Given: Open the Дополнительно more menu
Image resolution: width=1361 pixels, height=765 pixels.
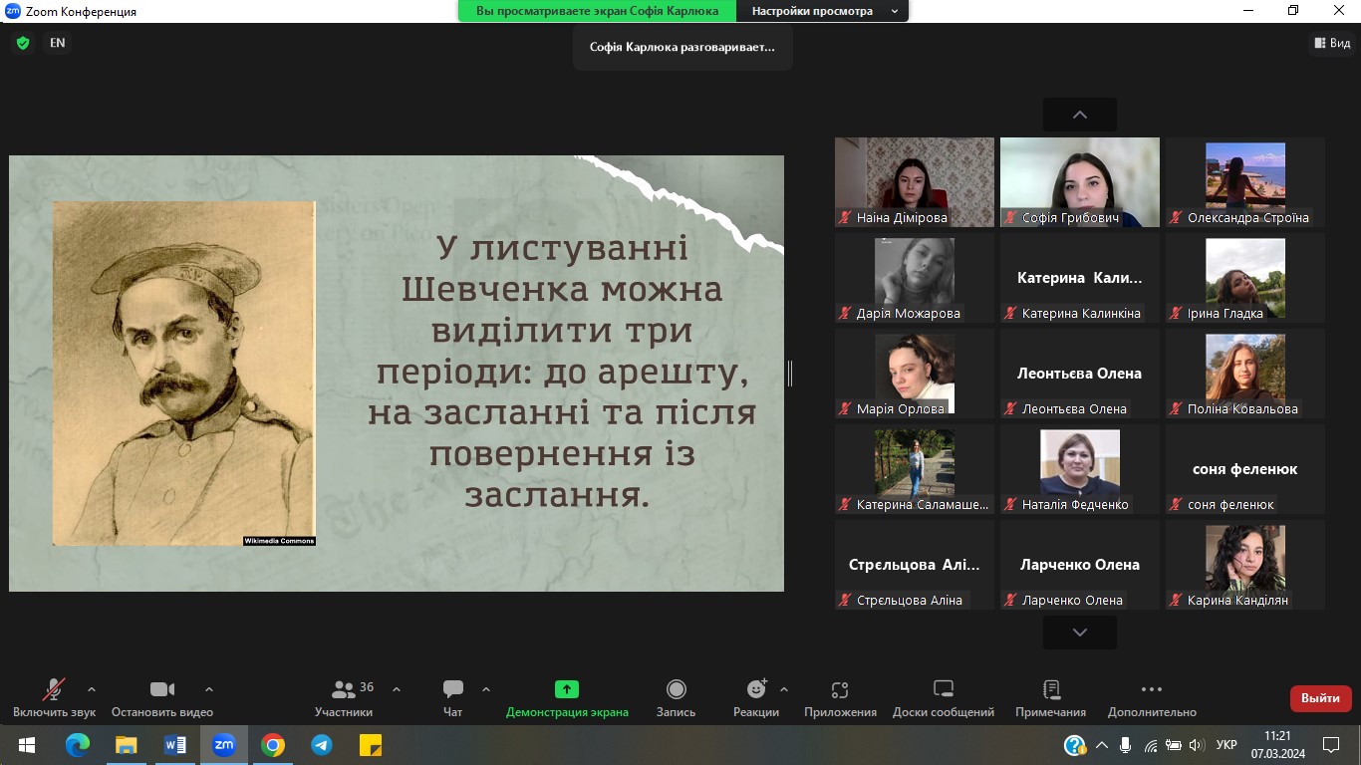Looking at the screenshot, I should coord(1151,690).
